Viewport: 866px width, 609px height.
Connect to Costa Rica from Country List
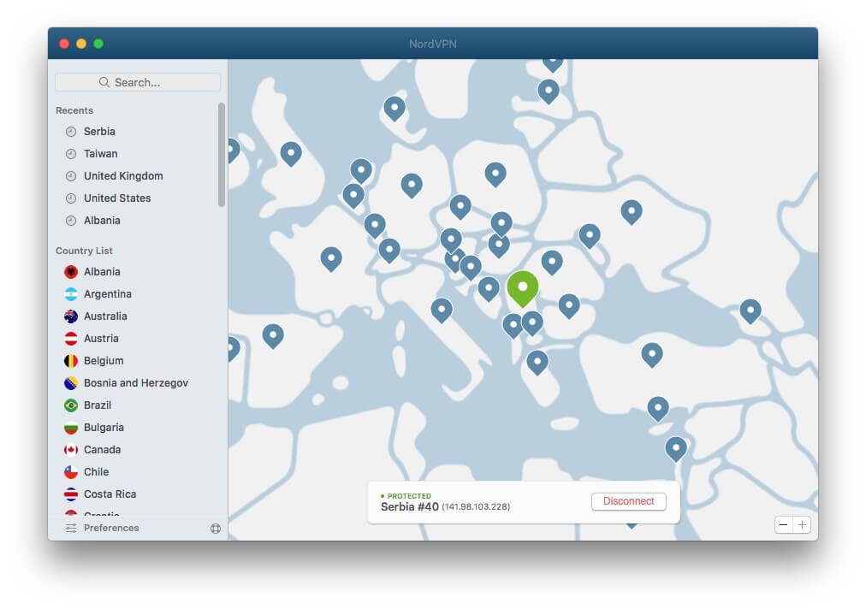tap(110, 494)
